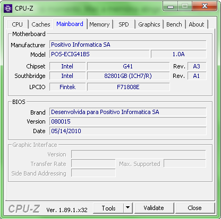This screenshot has height=219, width=221.
Task: Click model revision value 1.0A
Action: (x=178, y=54)
